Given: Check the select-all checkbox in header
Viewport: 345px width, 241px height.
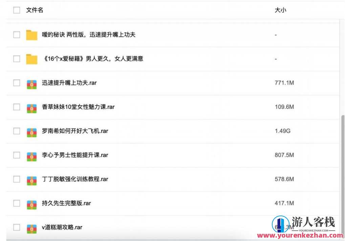Looking at the screenshot, I should tap(16, 10).
